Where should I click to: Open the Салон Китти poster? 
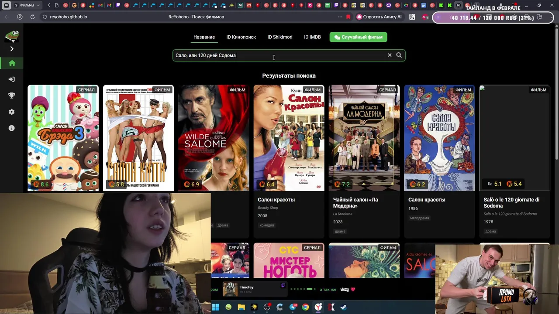pos(138,138)
